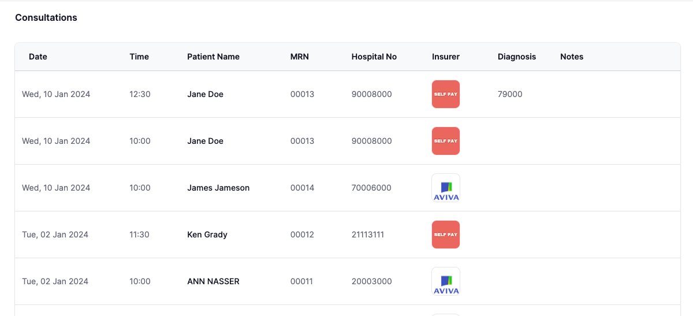
Task: Click the Time column header
Action: click(x=139, y=57)
